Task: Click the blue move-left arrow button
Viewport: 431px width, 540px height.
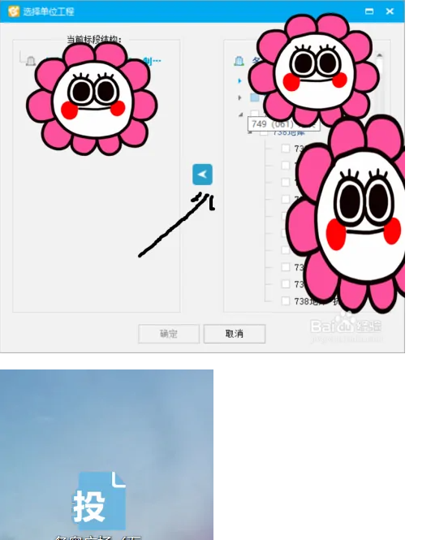Action: point(202,175)
